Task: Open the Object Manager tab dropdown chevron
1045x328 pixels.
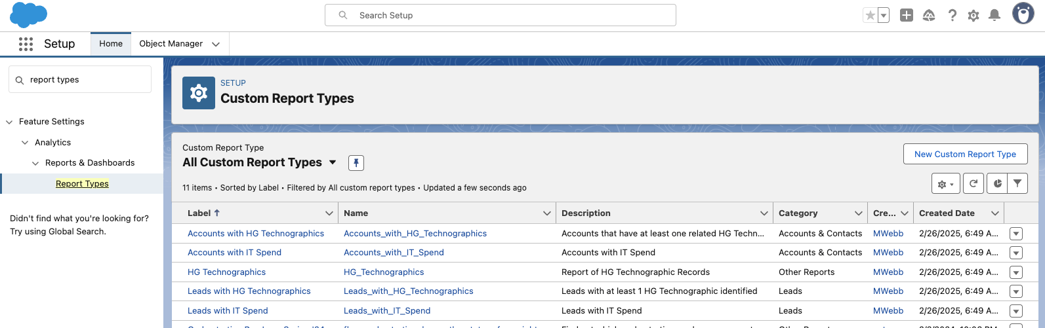Action: [216, 44]
